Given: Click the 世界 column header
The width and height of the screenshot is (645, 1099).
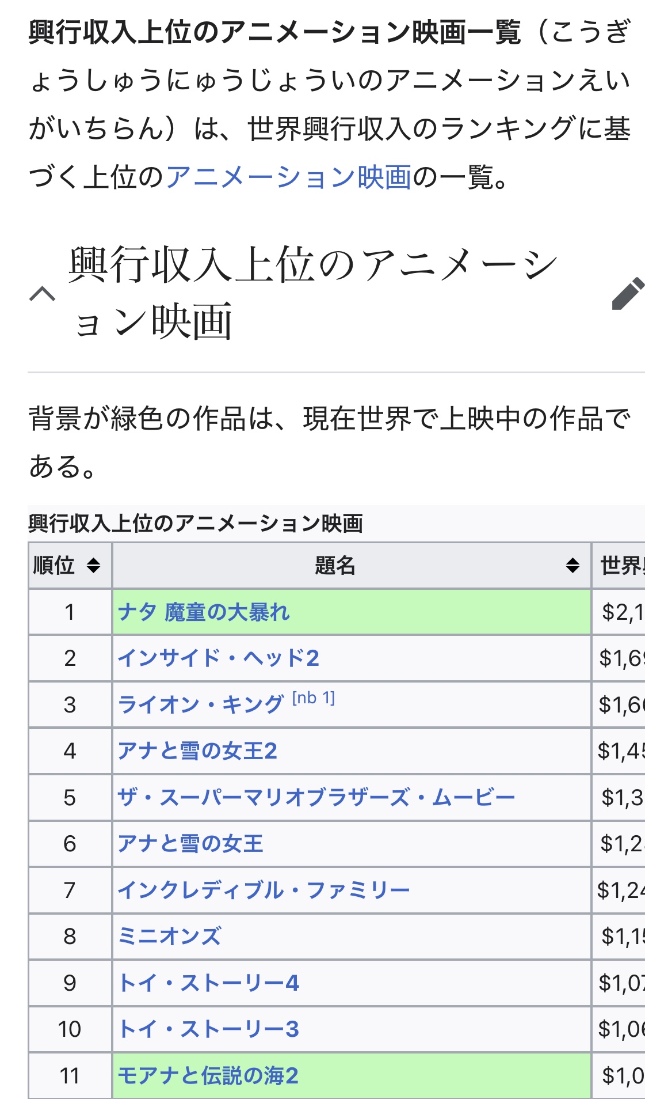Looking at the screenshot, I should pyautogui.click(x=619, y=566).
